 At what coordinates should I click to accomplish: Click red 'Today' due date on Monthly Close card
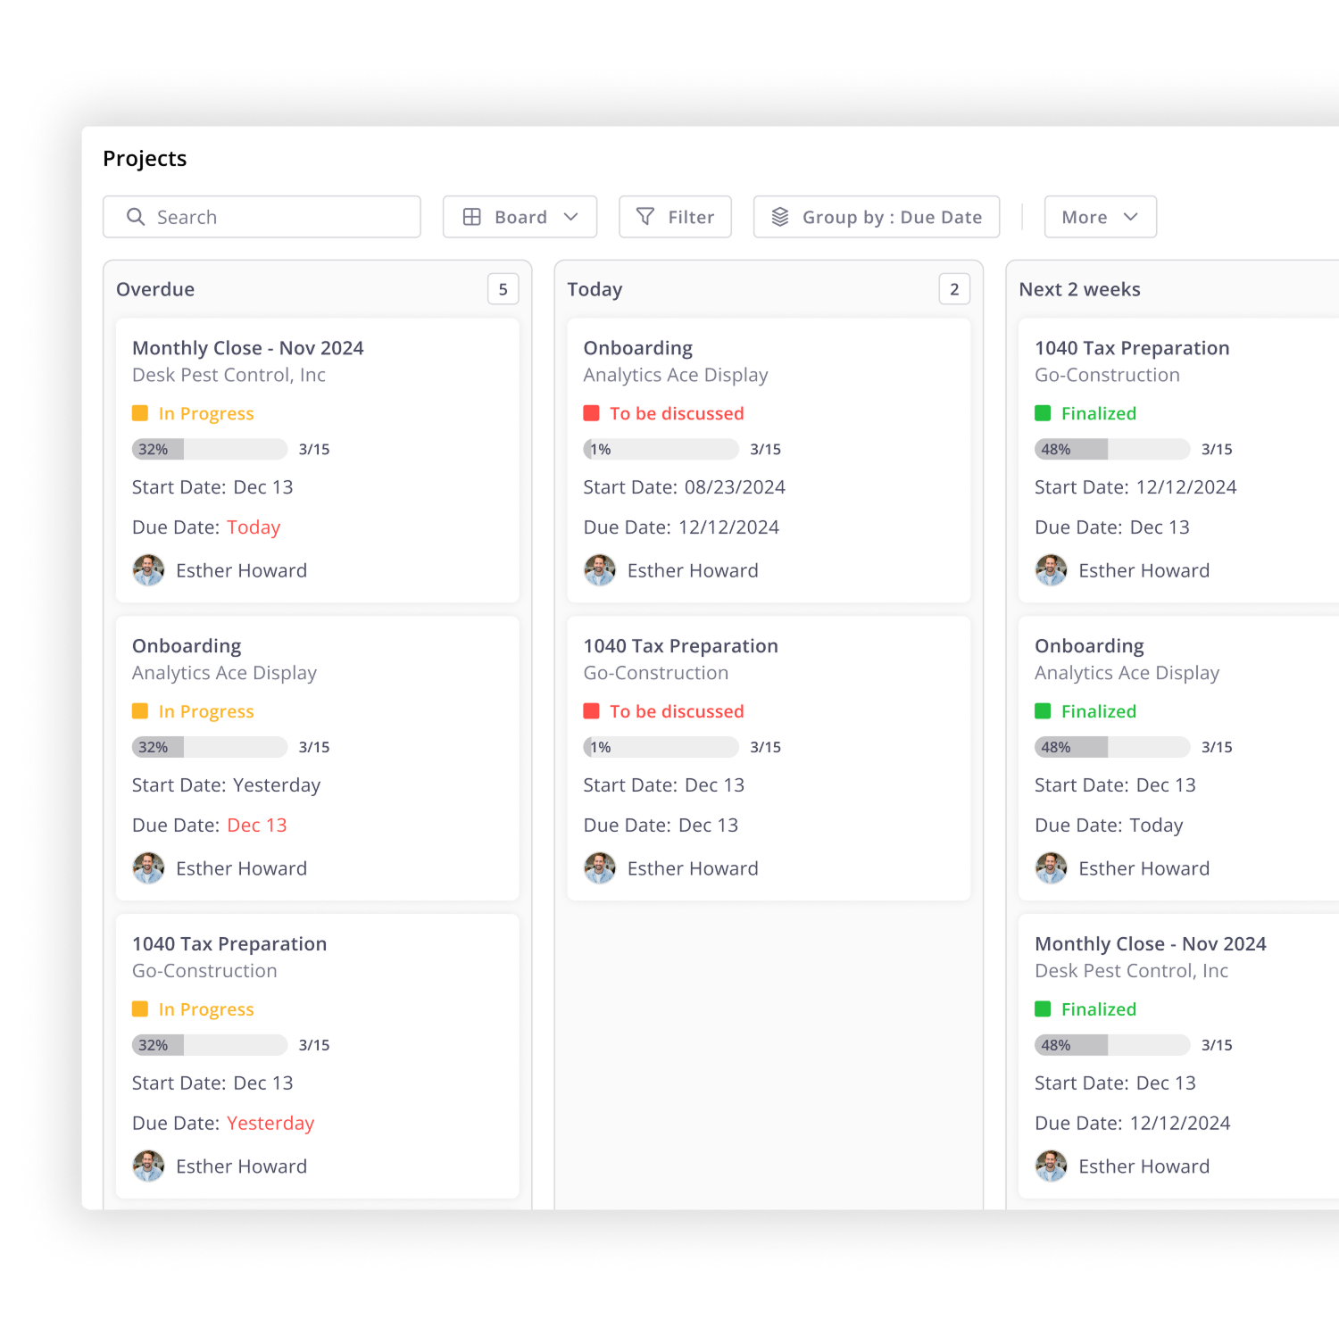[x=254, y=527]
